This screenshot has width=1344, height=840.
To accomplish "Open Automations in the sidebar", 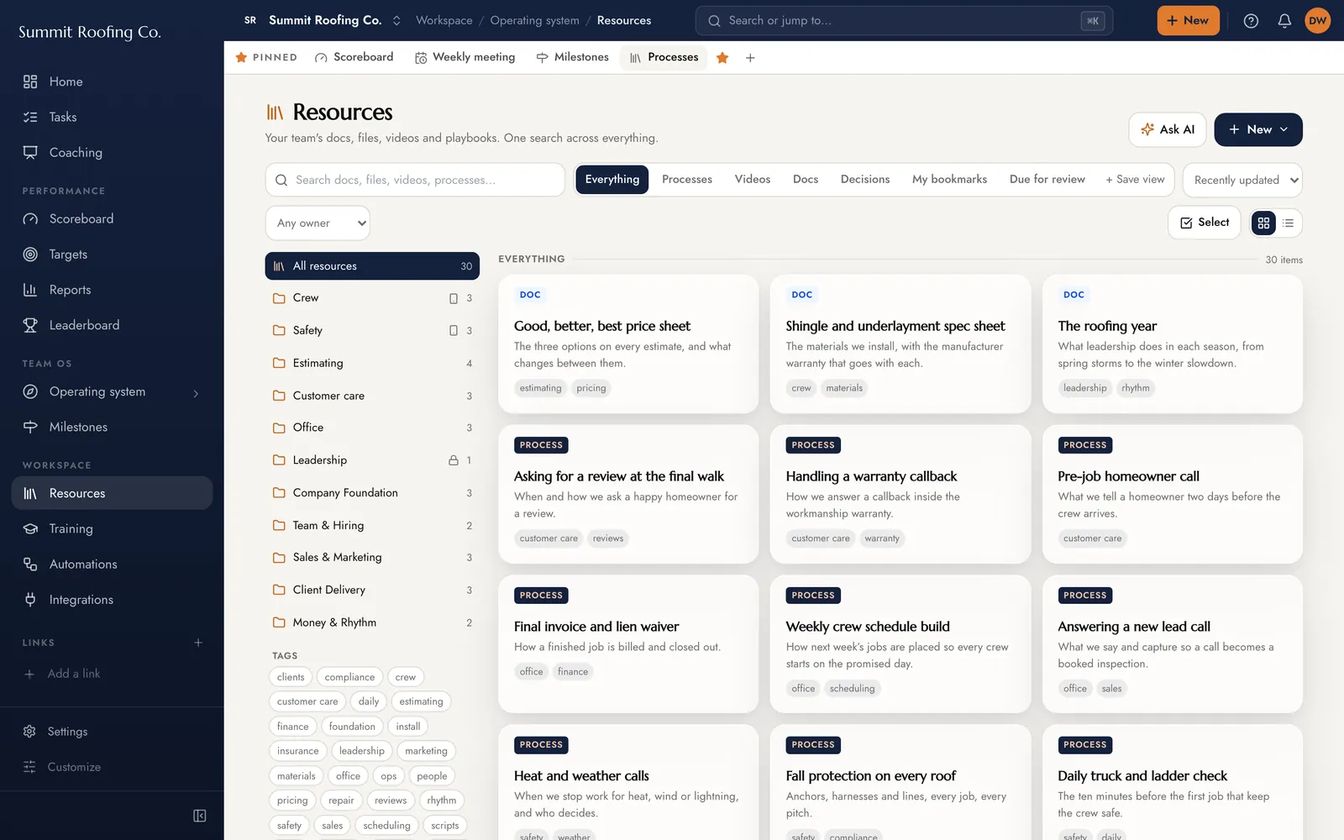I will tap(112, 564).
